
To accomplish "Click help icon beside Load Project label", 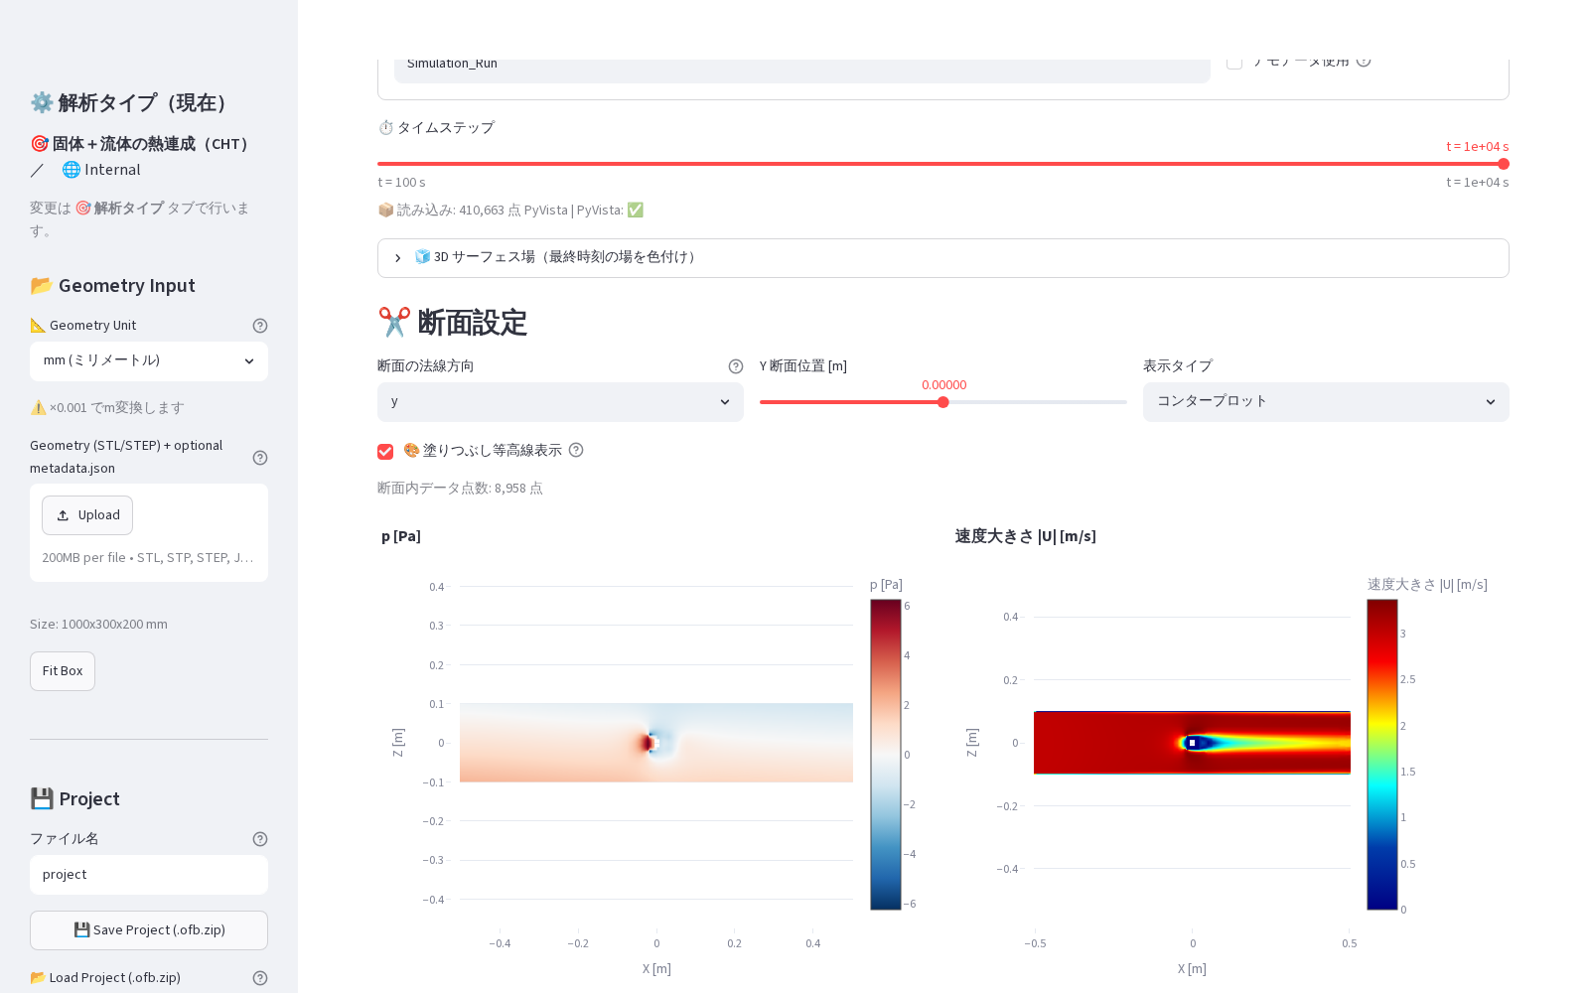I will tap(260, 978).
